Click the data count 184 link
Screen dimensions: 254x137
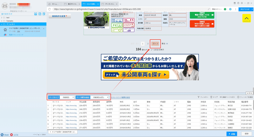(18, 31)
